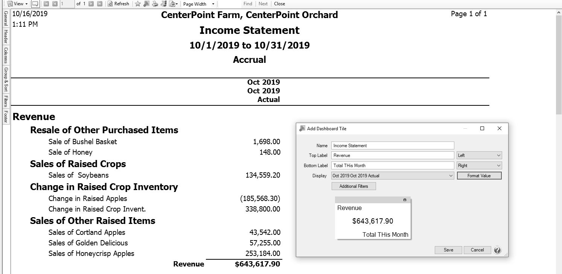This screenshot has height=274, width=562.
Task: Open the export dropdown icon in toolbar
Action: point(173,4)
